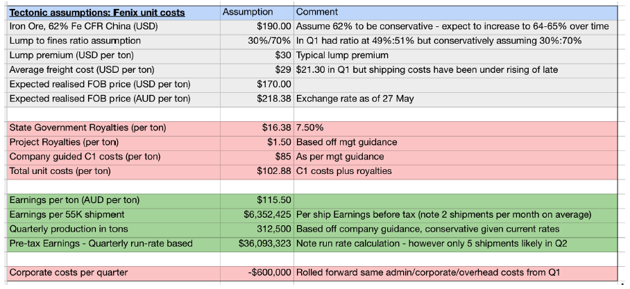Click the $85 company guided C1 costs cell
Viewport: 630px width, 289px height.
click(x=280, y=157)
